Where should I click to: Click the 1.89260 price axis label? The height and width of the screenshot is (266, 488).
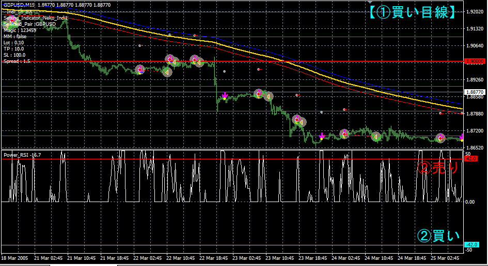[x=475, y=79]
